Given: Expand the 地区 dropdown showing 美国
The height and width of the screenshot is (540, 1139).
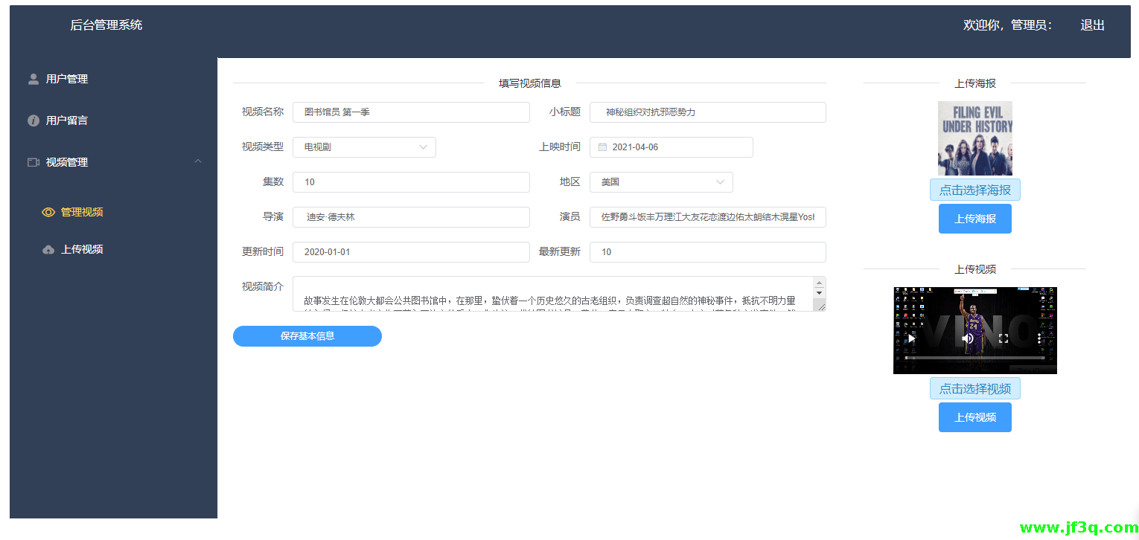Looking at the screenshot, I should tap(661, 182).
